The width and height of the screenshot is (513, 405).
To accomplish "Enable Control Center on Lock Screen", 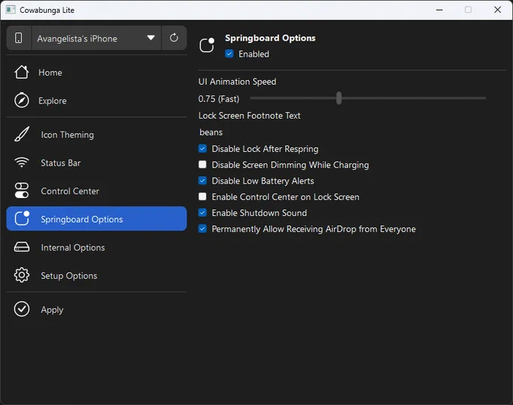I will pyautogui.click(x=202, y=196).
